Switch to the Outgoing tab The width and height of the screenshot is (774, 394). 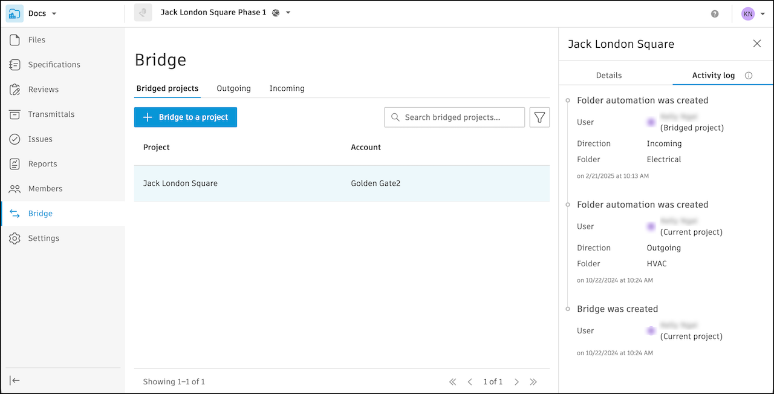pos(233,88)
